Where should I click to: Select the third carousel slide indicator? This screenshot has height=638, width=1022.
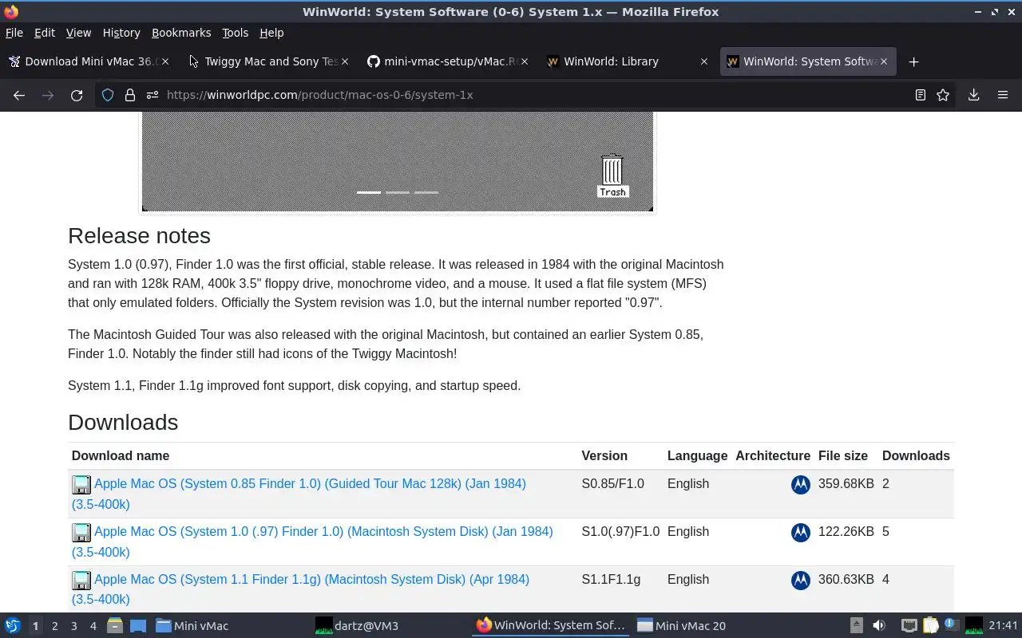[x=426, y=192]
